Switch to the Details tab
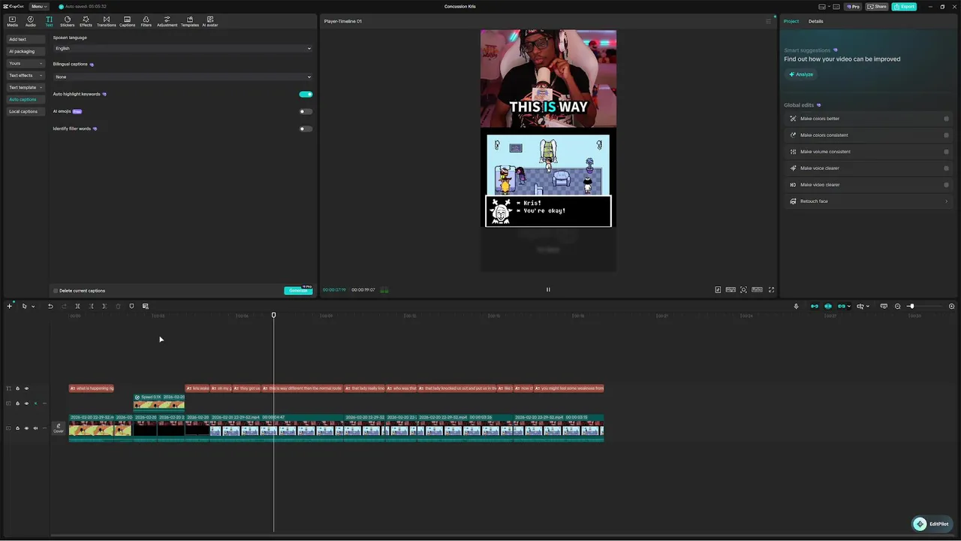 click(x=815, y=21)
